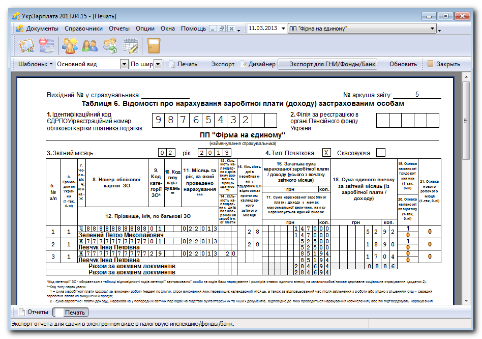Select the Печать tab at the bottom
Image resolution: width=482 pixels, height=339 pixels.
tap(71, 312)
